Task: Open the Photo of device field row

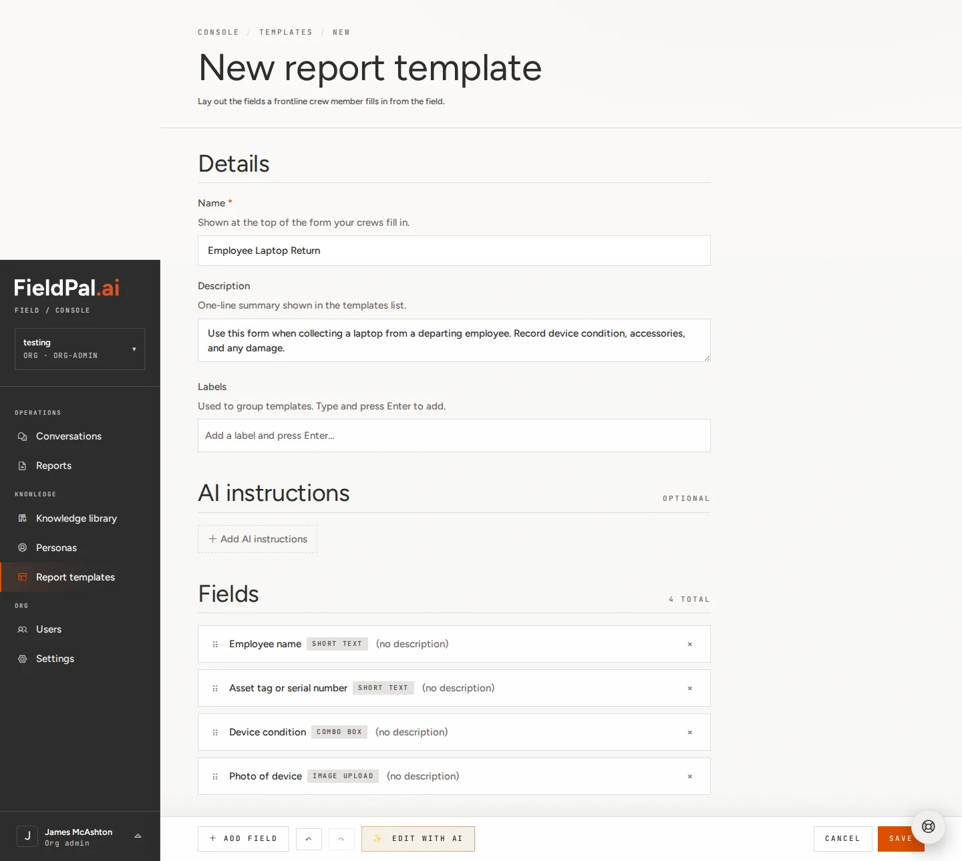Action: click(x=454, y=776)
